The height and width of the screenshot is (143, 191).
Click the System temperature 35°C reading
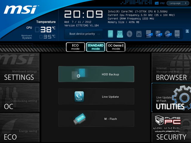47,37
